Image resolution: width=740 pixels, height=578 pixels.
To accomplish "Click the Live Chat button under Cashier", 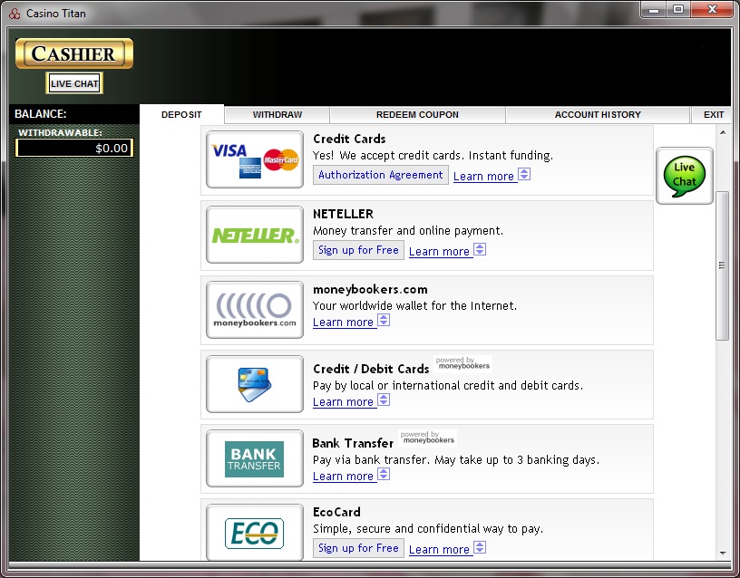I will point(74,84).
